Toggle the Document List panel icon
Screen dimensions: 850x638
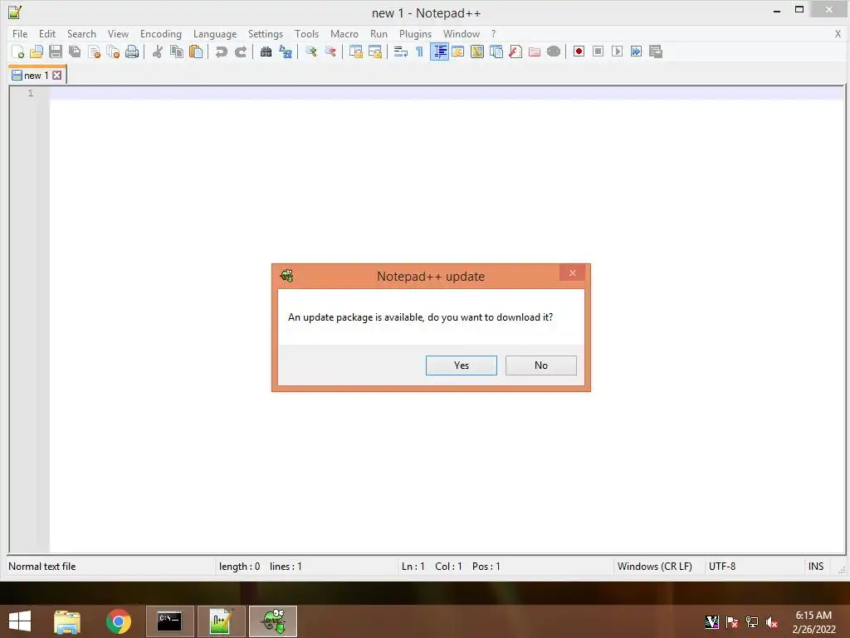(496, 52)
